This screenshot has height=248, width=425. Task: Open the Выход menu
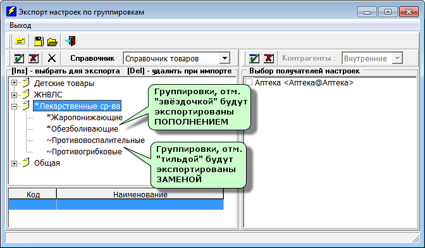pyautogui.click(x=20, y=25)
